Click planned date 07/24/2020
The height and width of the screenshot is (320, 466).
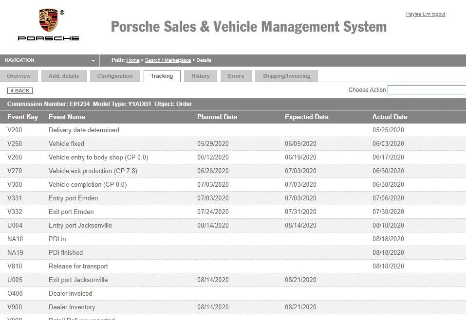pos(213,212)
